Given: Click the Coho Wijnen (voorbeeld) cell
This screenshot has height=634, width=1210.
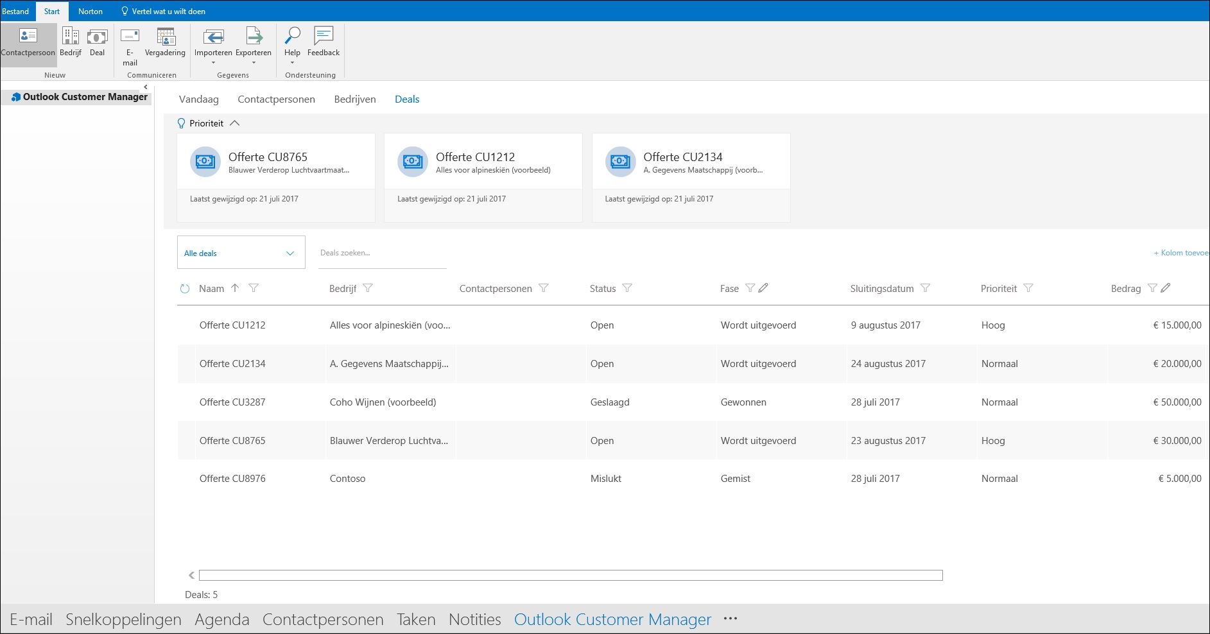Looking at the screenshot, I should (x=383, y=402).
